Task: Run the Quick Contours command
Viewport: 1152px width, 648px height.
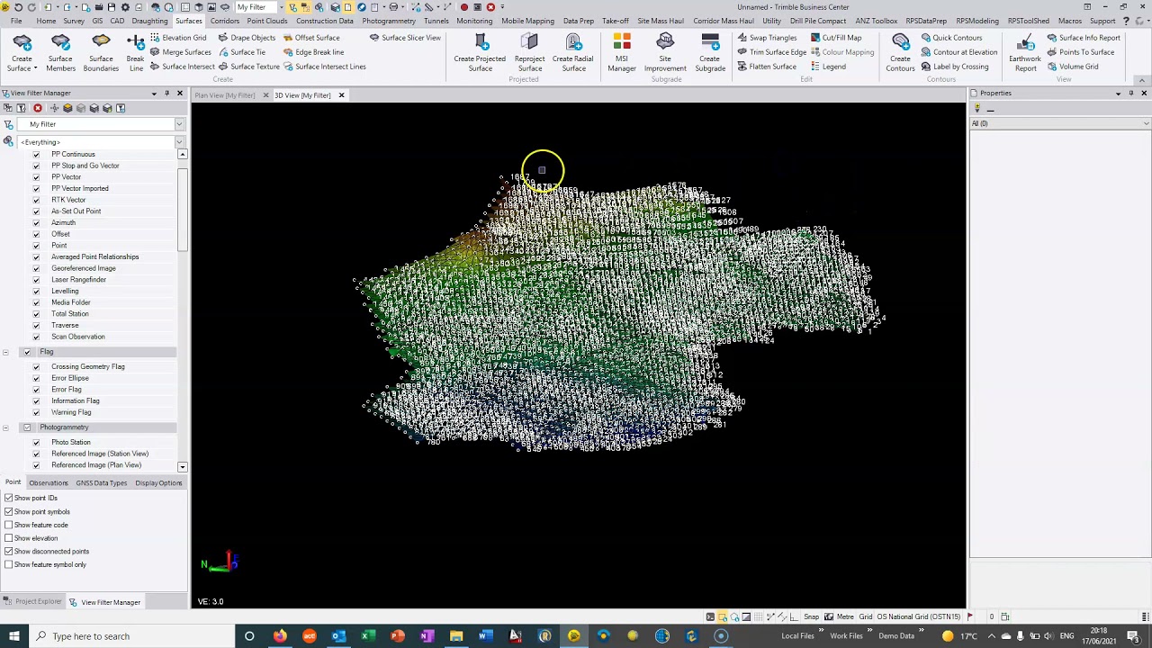Action: click(x=951, y=38)
